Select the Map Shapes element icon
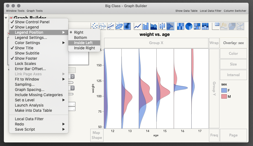Image resolution: width=253 pixels, height=146 pixels. point(232,26)
